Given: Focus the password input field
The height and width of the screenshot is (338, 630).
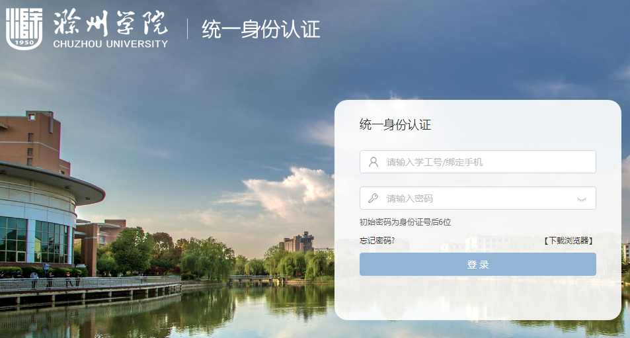Looking at the screenshot, I should 478,198.
